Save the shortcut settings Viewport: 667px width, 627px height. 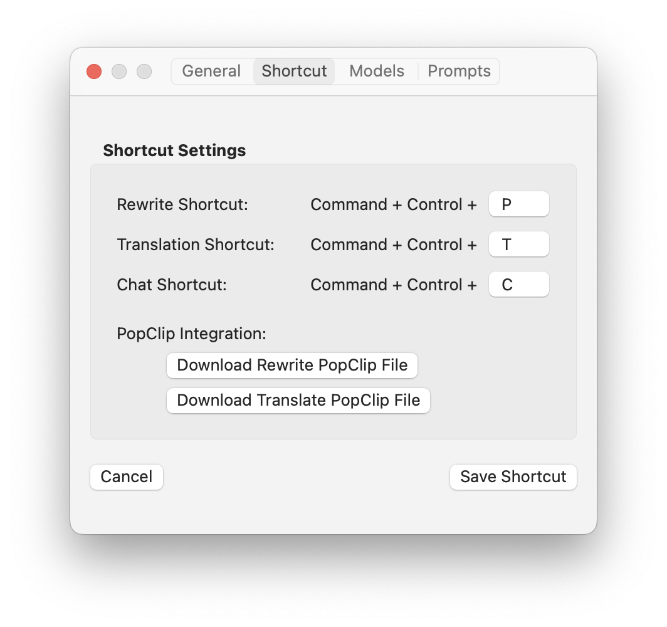coord(513,477)
